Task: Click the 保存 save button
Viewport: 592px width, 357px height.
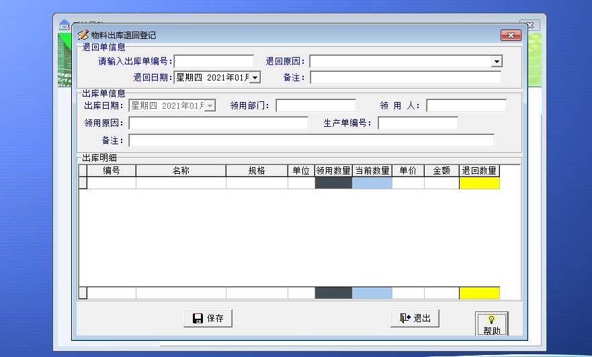Action: 208,318
